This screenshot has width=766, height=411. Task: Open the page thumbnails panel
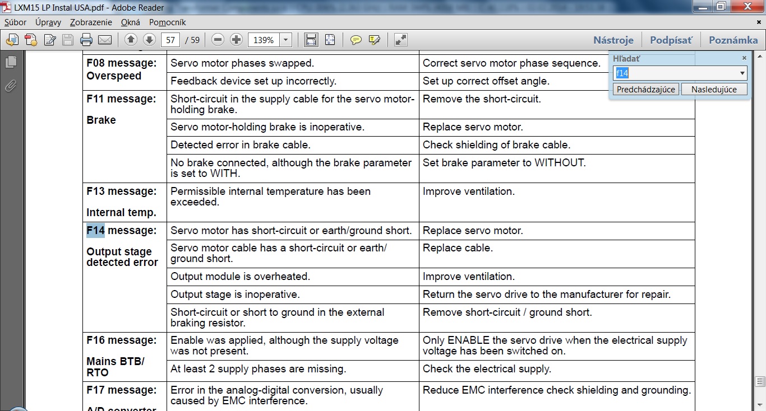pos(10,62)
